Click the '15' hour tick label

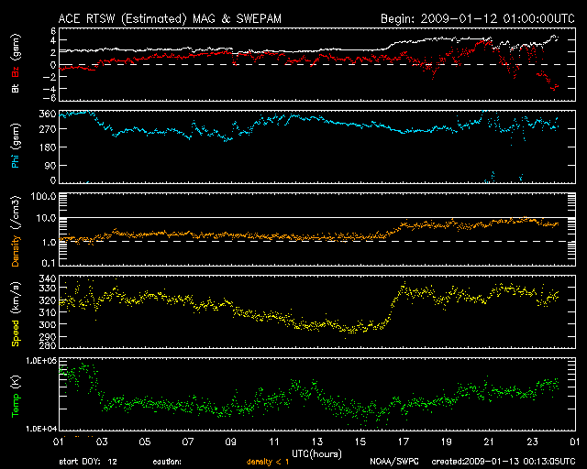(x=360, y=442)
